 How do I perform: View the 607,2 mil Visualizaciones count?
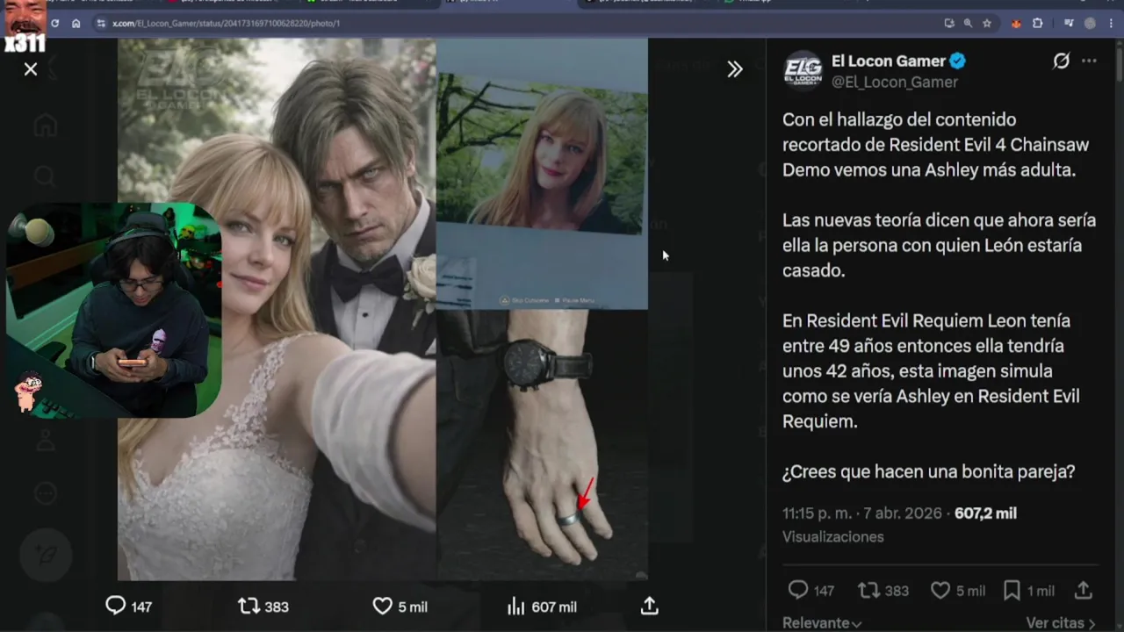click(x=900, y=524)
